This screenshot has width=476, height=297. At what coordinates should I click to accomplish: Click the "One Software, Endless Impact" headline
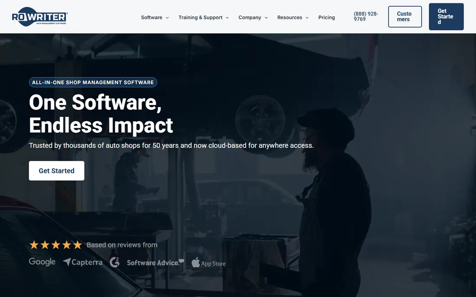(101, 114)
